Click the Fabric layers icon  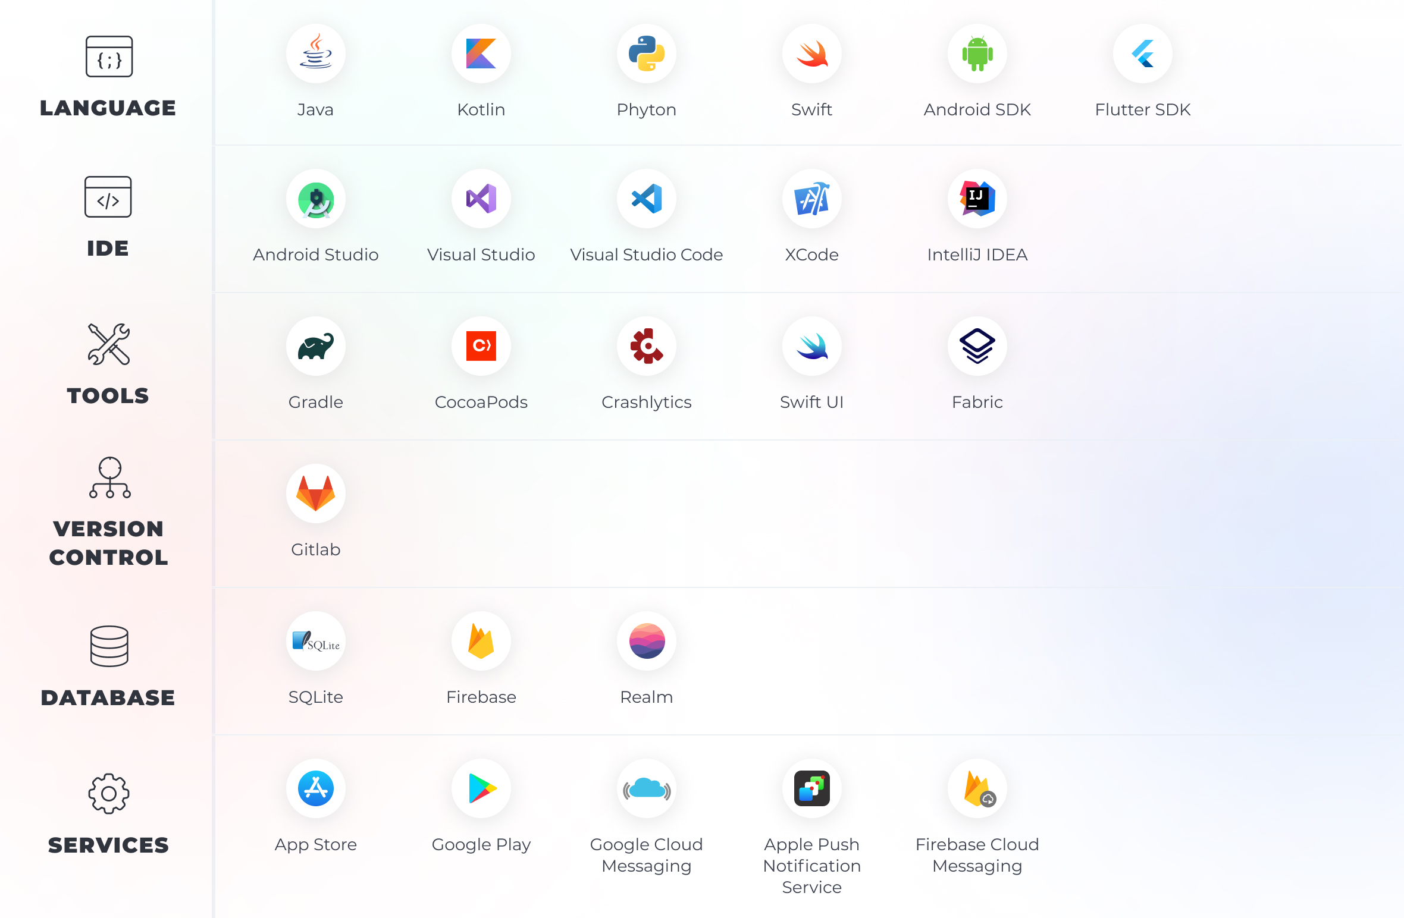977,346
